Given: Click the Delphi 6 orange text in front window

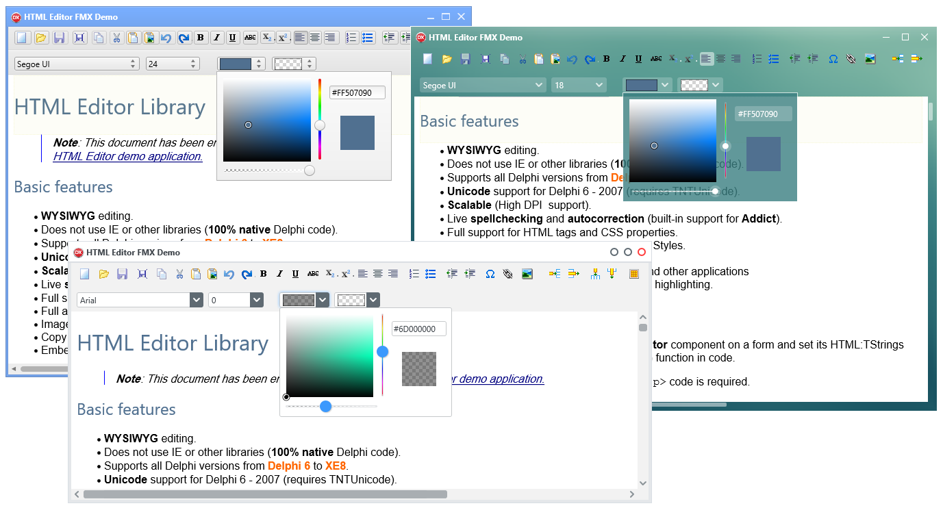Looking at the screenshot, I should click(289, 466).
